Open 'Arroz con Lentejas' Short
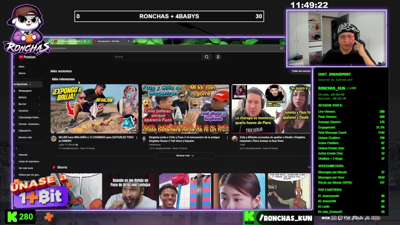 131,191
